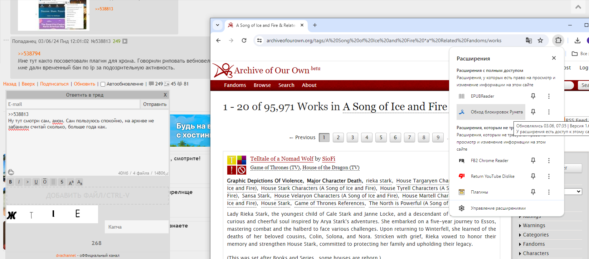Open site information icon in the address bar
This screenshot has width=589, height=259.
[x=259, y=40]
